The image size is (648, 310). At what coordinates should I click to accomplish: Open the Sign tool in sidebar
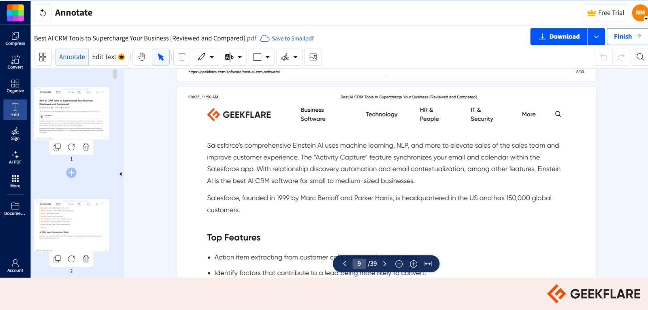click(x=15, y=134)
